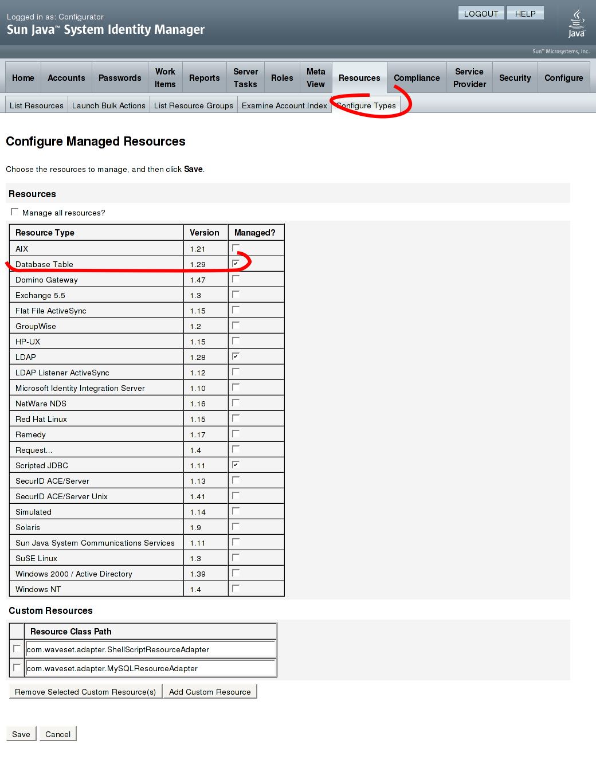Enable the NetWare NDS managed checkbox
This screenshot has width=596, height=760.
tap(236, 402)
